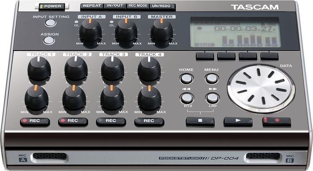This screenshot has width=313, height=171.
Task: Hit the UN/REDO button
Action: point(162,6)
